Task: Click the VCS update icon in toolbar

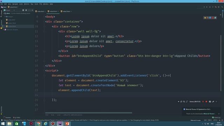Action: click(x=216, y=7)
